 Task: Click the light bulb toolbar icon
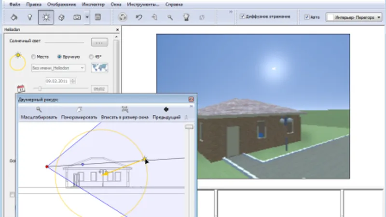click(30, 17)
